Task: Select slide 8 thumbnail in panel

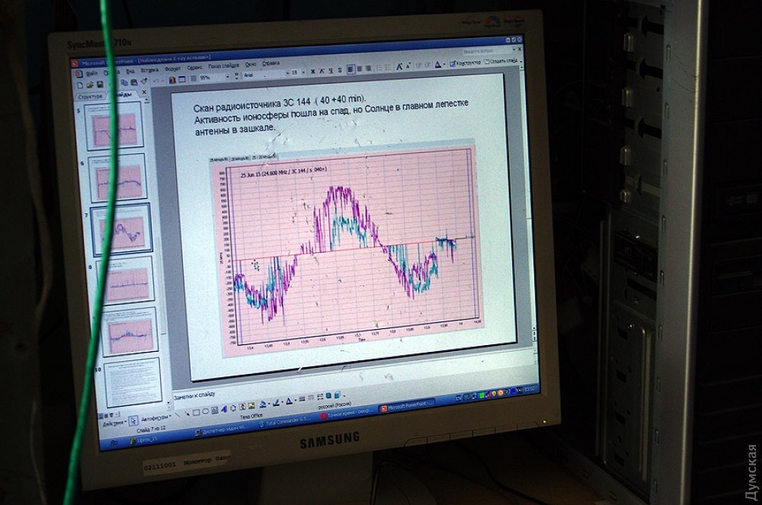Action: [x=123, y=280]
